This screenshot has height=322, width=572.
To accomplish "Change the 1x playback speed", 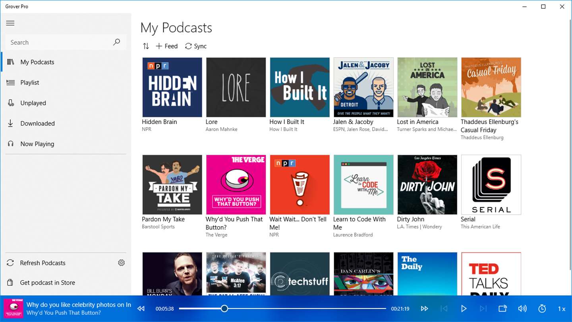I will (562, 309).
